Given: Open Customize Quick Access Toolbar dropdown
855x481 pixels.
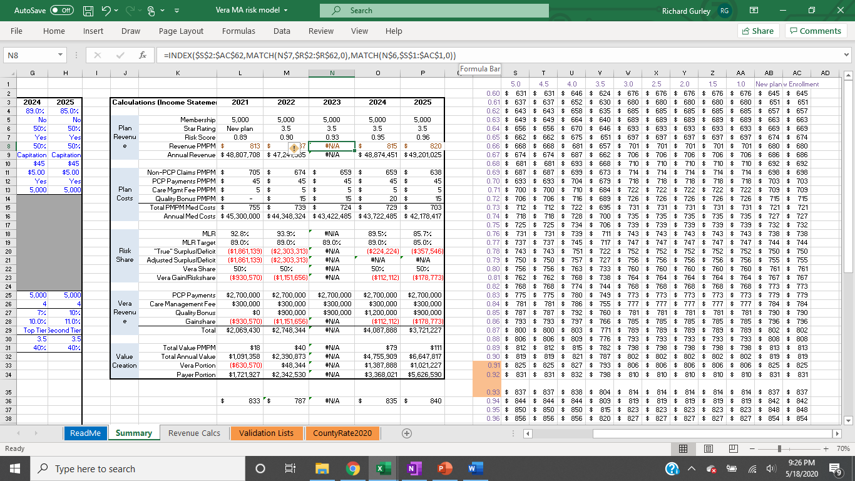Looking at the screenshot, I should tap(177, 11).
